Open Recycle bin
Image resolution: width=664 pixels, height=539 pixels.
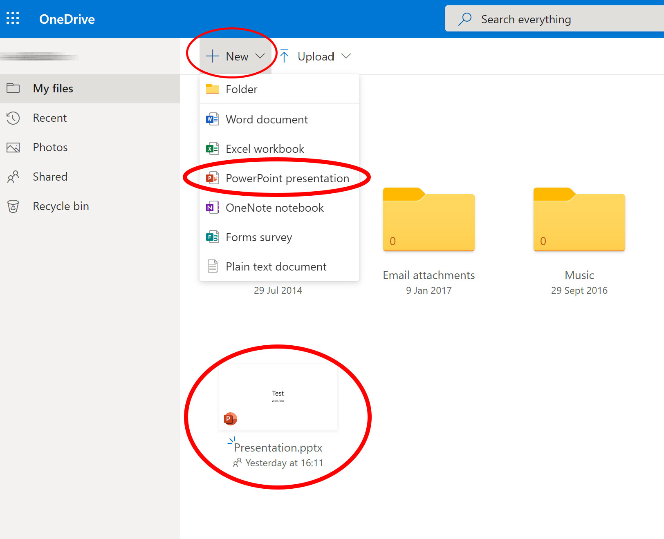[x=90, y=206]
